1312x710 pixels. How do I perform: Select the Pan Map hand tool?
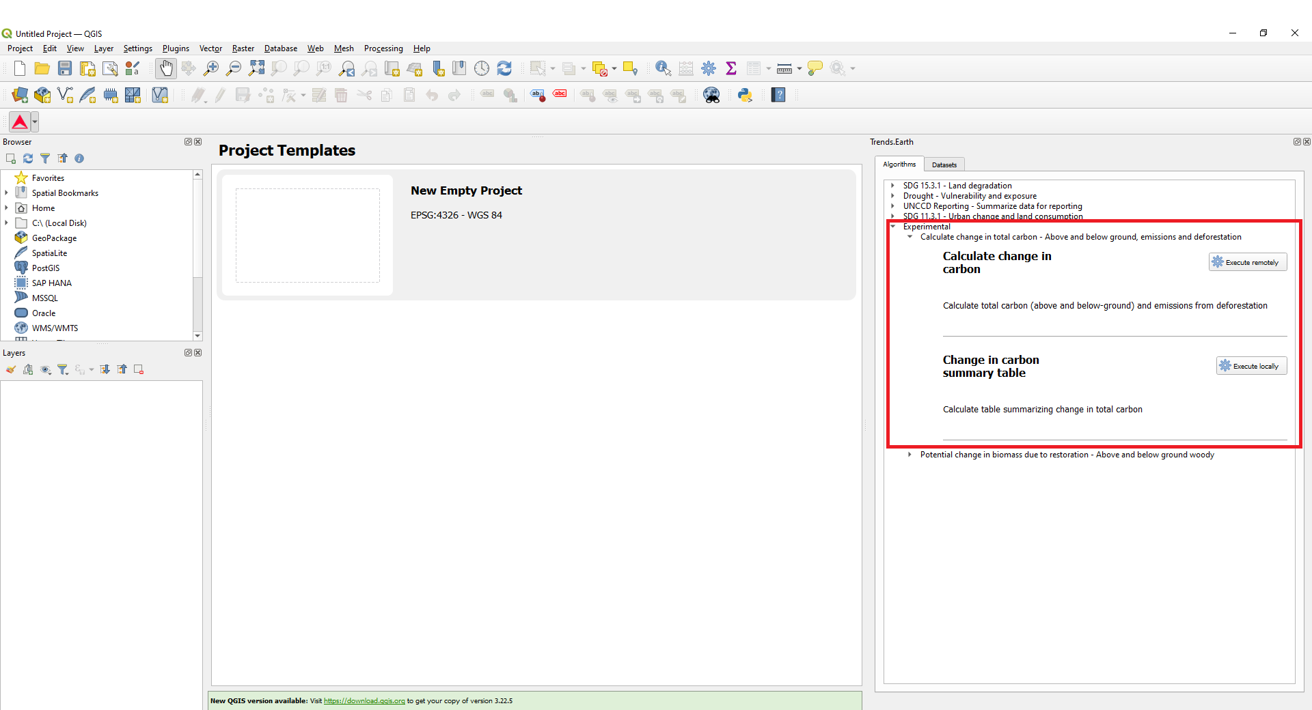[166, 68]
